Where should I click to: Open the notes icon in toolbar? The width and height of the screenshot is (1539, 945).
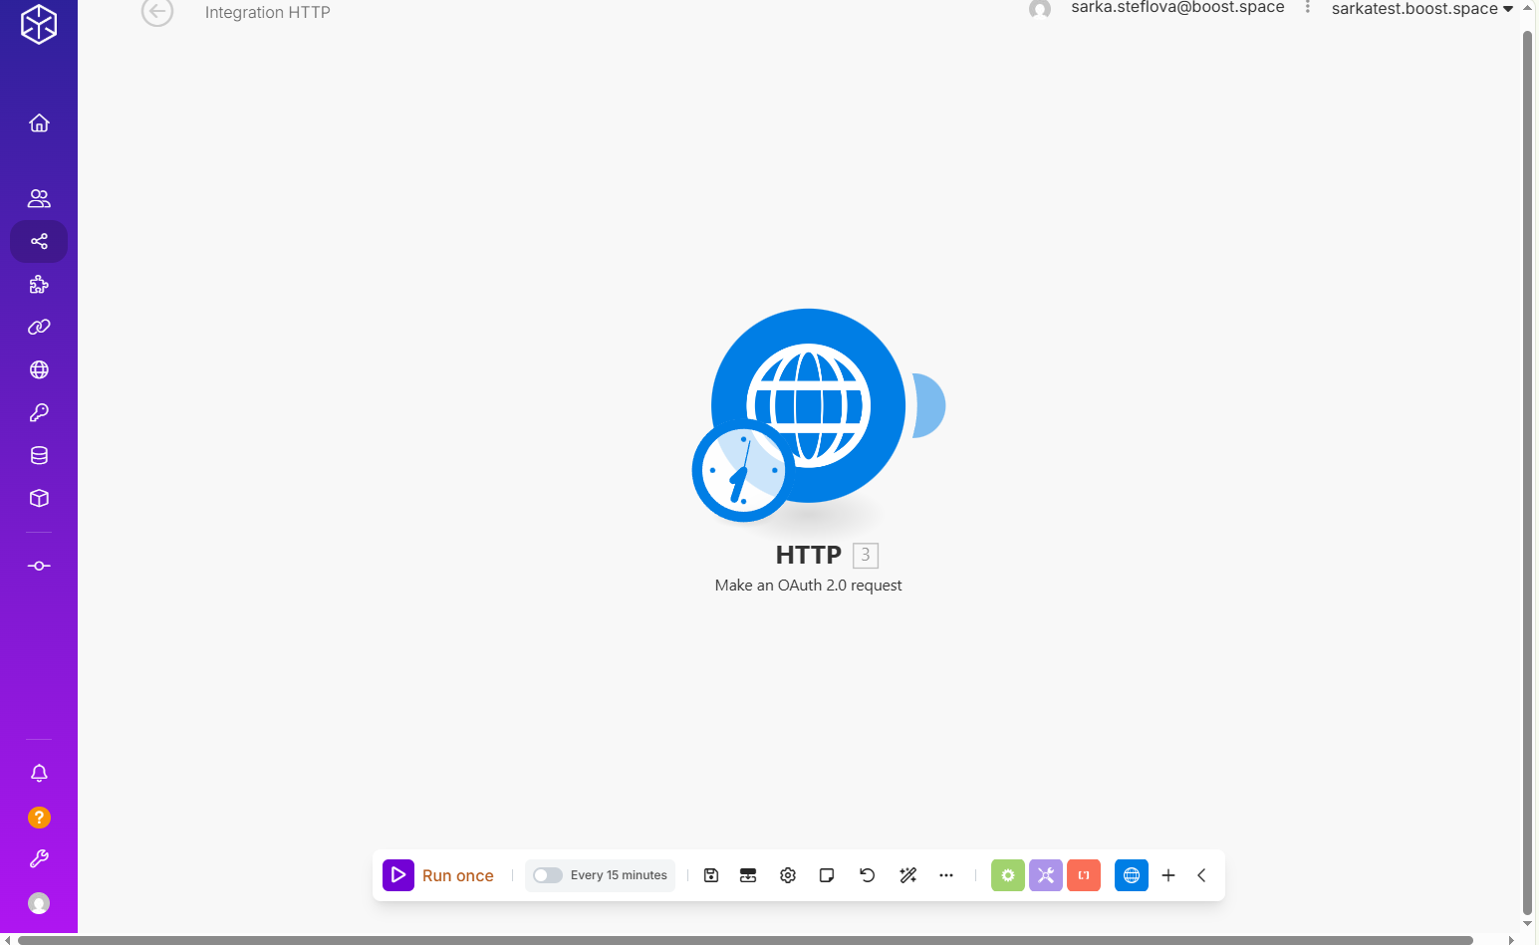click(827, 875)
